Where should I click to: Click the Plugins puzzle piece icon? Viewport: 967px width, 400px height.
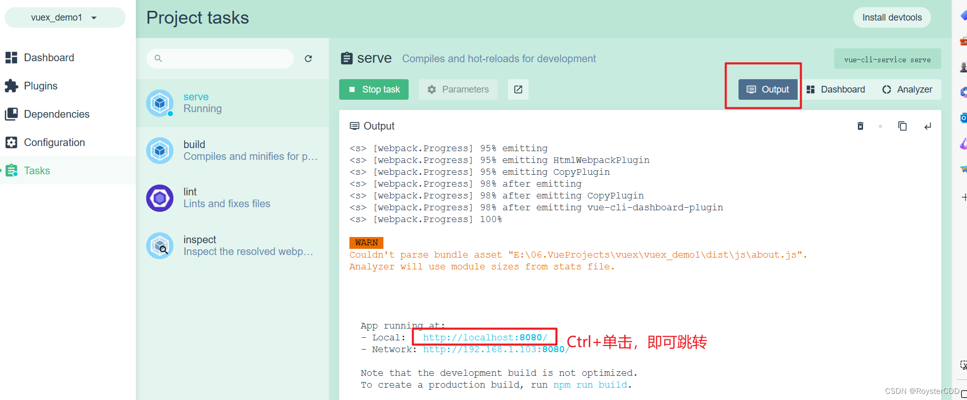11,86
